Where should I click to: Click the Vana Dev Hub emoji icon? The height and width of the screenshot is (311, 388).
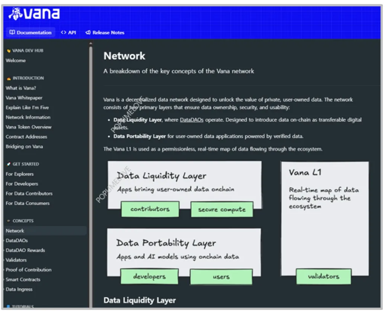pyautogui.click(x=9, y=51)
